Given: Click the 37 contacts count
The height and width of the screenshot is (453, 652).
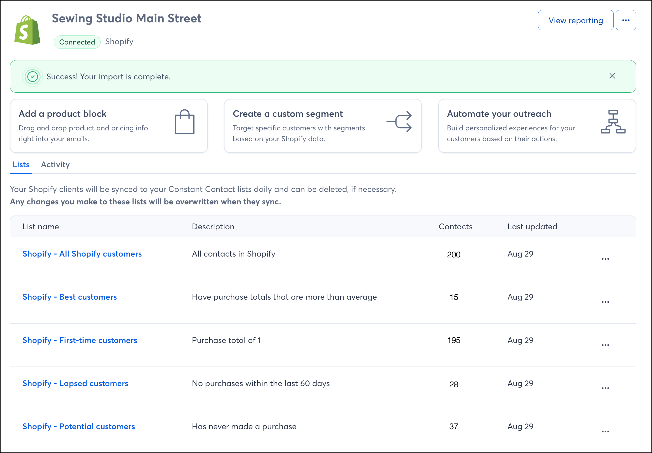Looking at the screenshot, I should 454,426.
